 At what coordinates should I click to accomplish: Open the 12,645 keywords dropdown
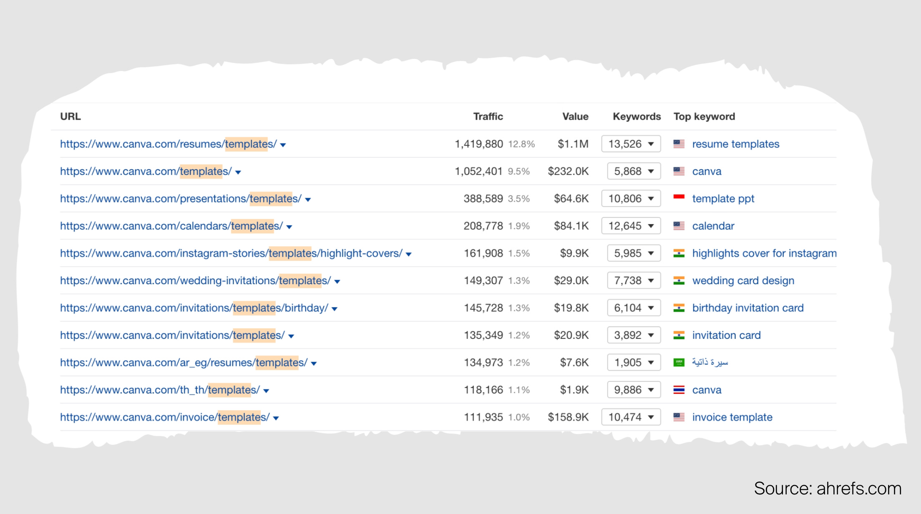pos(631,226)
